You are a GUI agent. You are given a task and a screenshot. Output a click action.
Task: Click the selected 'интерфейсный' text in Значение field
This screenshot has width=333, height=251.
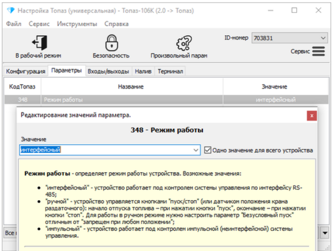click(40, 150)
